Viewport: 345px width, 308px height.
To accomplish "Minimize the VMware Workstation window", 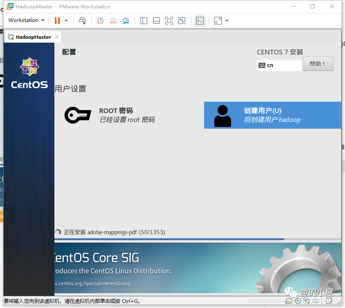I will (294, 6).
